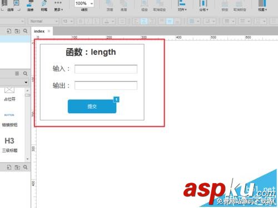Align text center horizontally

coord(144,21)
